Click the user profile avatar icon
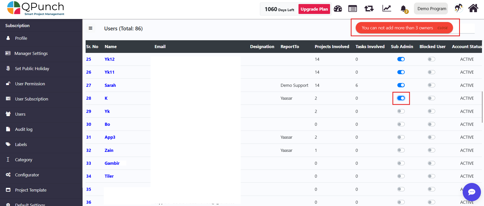484x206 pixels. 458,8
